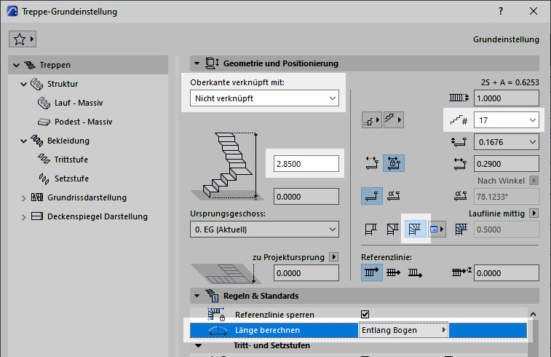The height and width of the screenshot is (357, 551).
Task: Click the walking line offset field 0.5000
Action: pos(506,229)
